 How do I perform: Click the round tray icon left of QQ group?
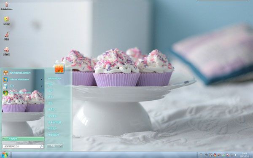tap(206, 155)
